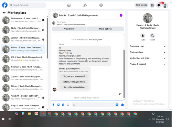Screen dimensions: 172x127
Task: Open the View buyer profile link
Action: pyautogui.click(x=96, y=40)
